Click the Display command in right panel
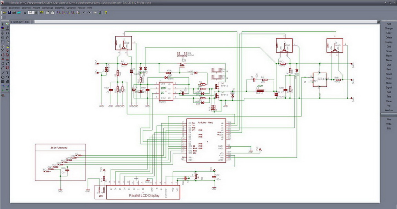This screenshot has height=209, width=397. click(389, 42)
